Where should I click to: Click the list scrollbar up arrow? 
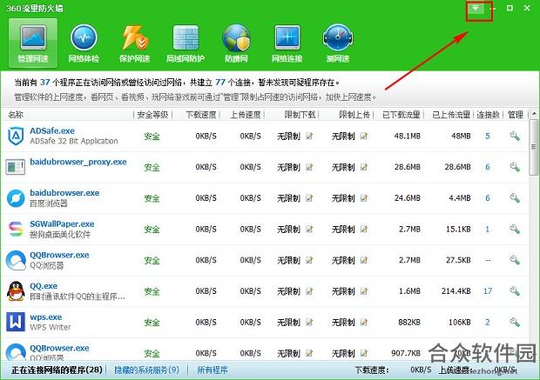[534, 114]
